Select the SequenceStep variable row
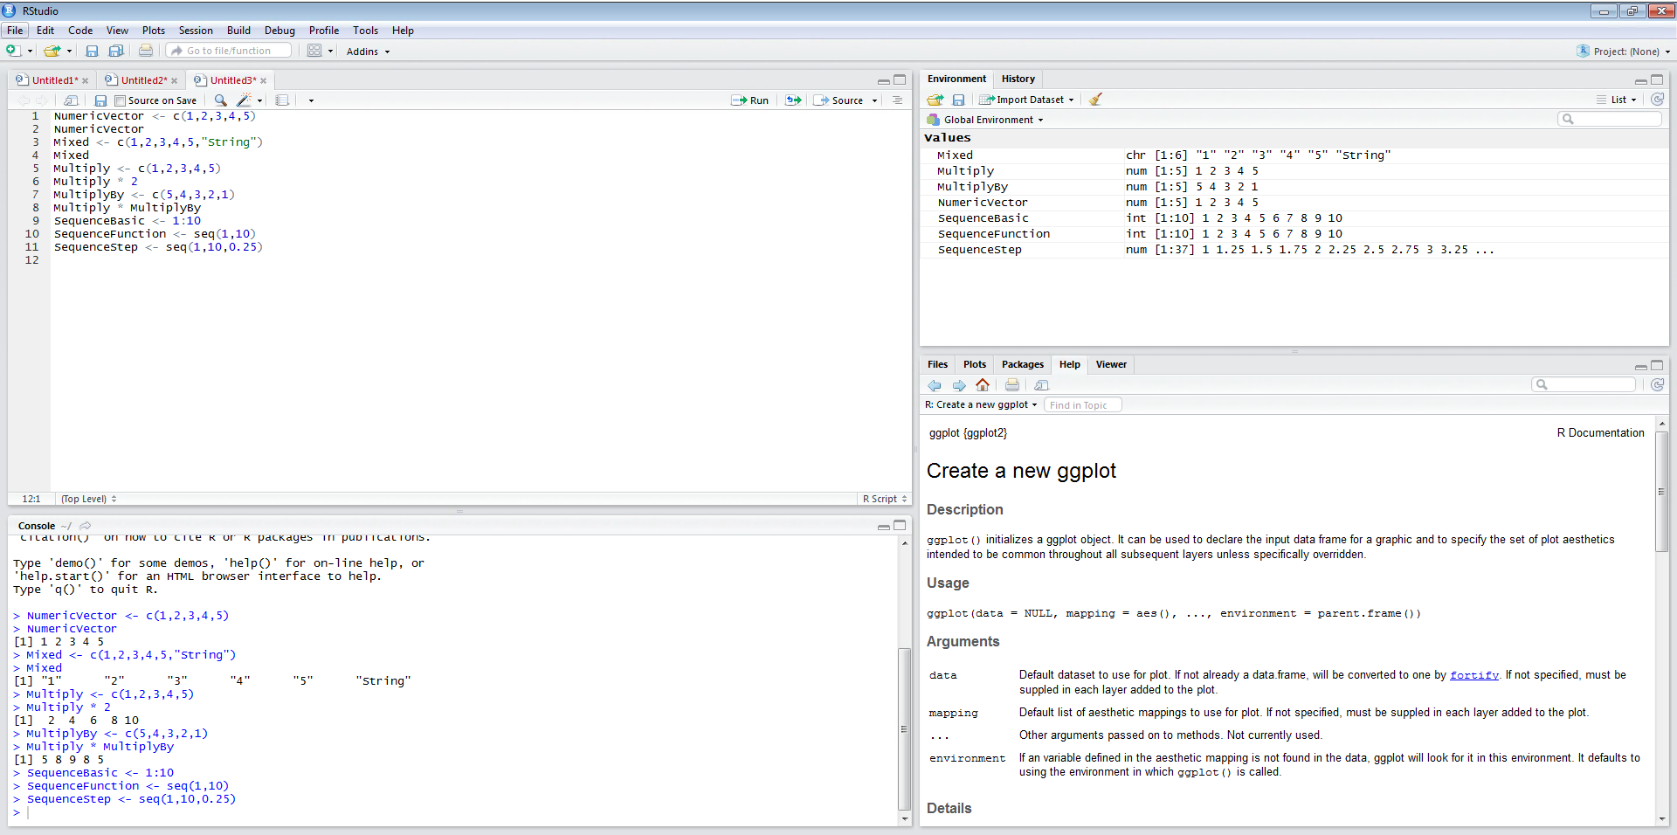Viewport: 1677px width, 835px height. click(x=1294, y=250)
